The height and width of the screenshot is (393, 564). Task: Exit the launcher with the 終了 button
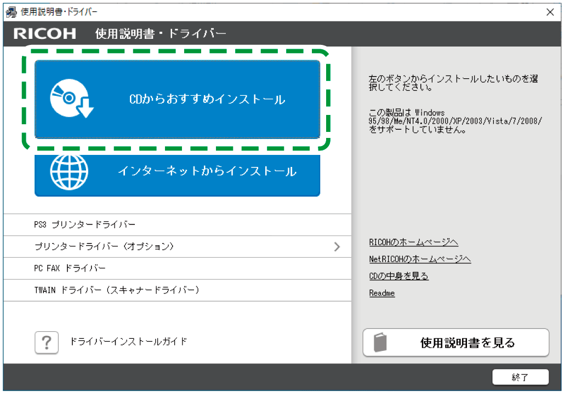[521, 377]
